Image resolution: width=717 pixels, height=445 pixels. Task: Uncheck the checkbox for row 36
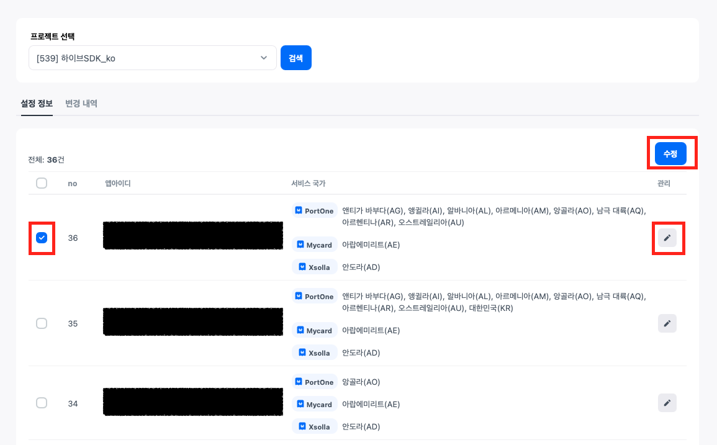(x=42, y=238)
